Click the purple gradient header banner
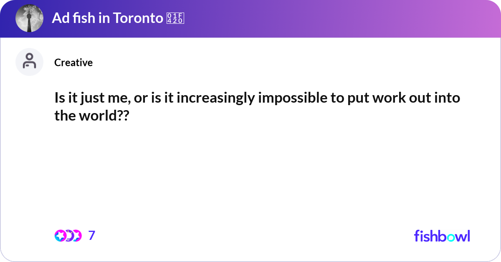The width and height of the screenshot is (501, 262). click(x=292, y=18)
